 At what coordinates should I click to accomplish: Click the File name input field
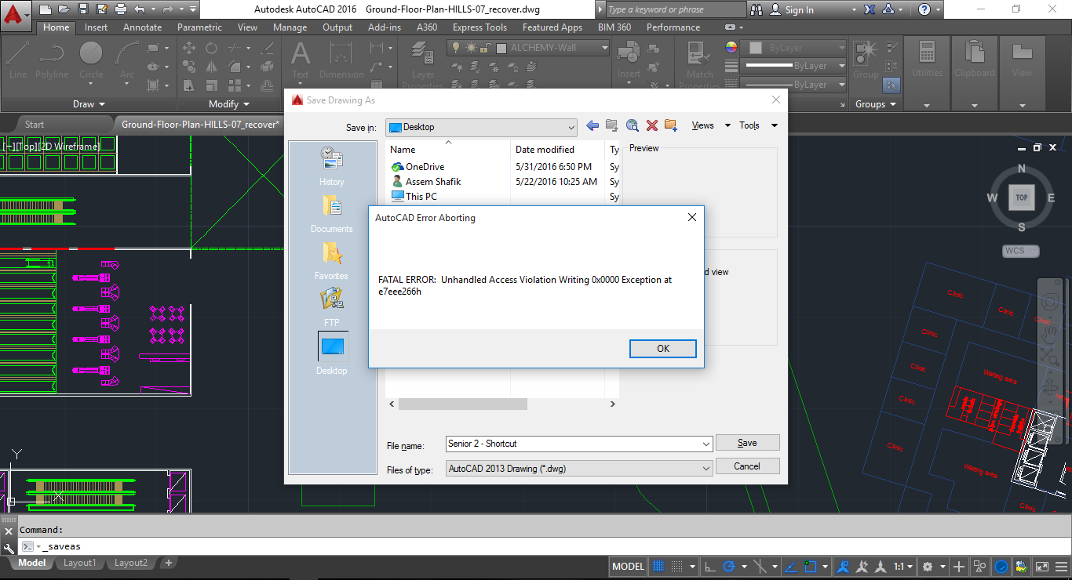pyautogui.click(x=578, y=444)
